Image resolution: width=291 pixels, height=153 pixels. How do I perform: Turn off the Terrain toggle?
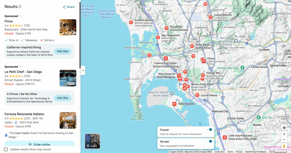tap(210, 141)
